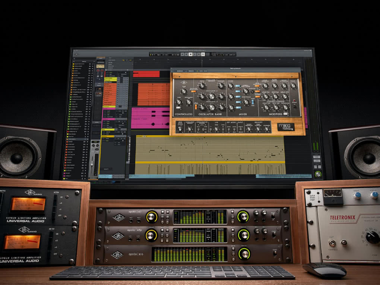Click the Oscillator 2 Frequency knob
Image resolution: width=380 pixels, height=285 pixels.
[x=212, y=96]
